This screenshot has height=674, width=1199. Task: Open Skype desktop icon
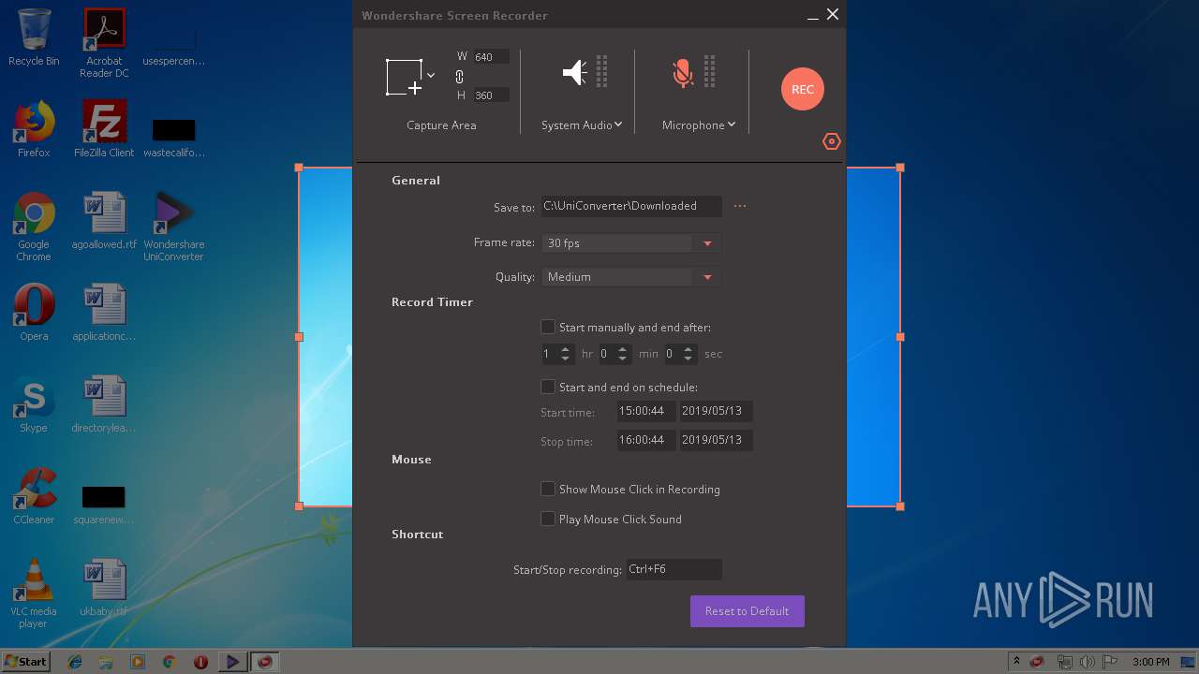[x=34, y=404]
